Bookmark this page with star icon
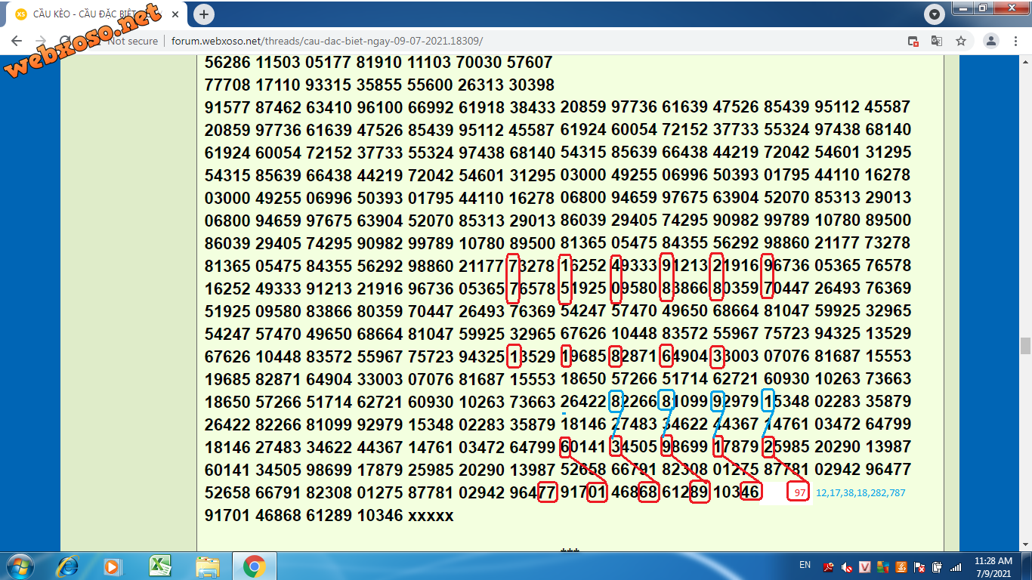Image resolution: width=1032 pixels, height=580 pixels. point(961,41)
